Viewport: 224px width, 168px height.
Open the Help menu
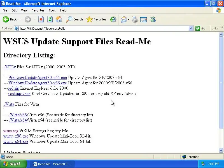click(63, 10)
